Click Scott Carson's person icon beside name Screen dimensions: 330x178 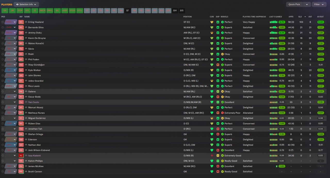pos(26,172)
